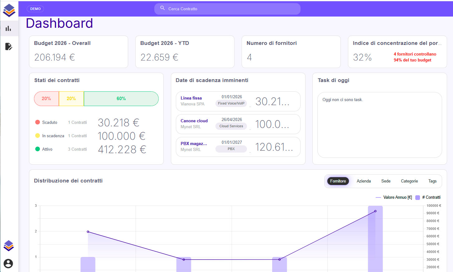Open the Linea fissa contract link
This screenshot has width=453, height=272.
click(x=191, y=98)
